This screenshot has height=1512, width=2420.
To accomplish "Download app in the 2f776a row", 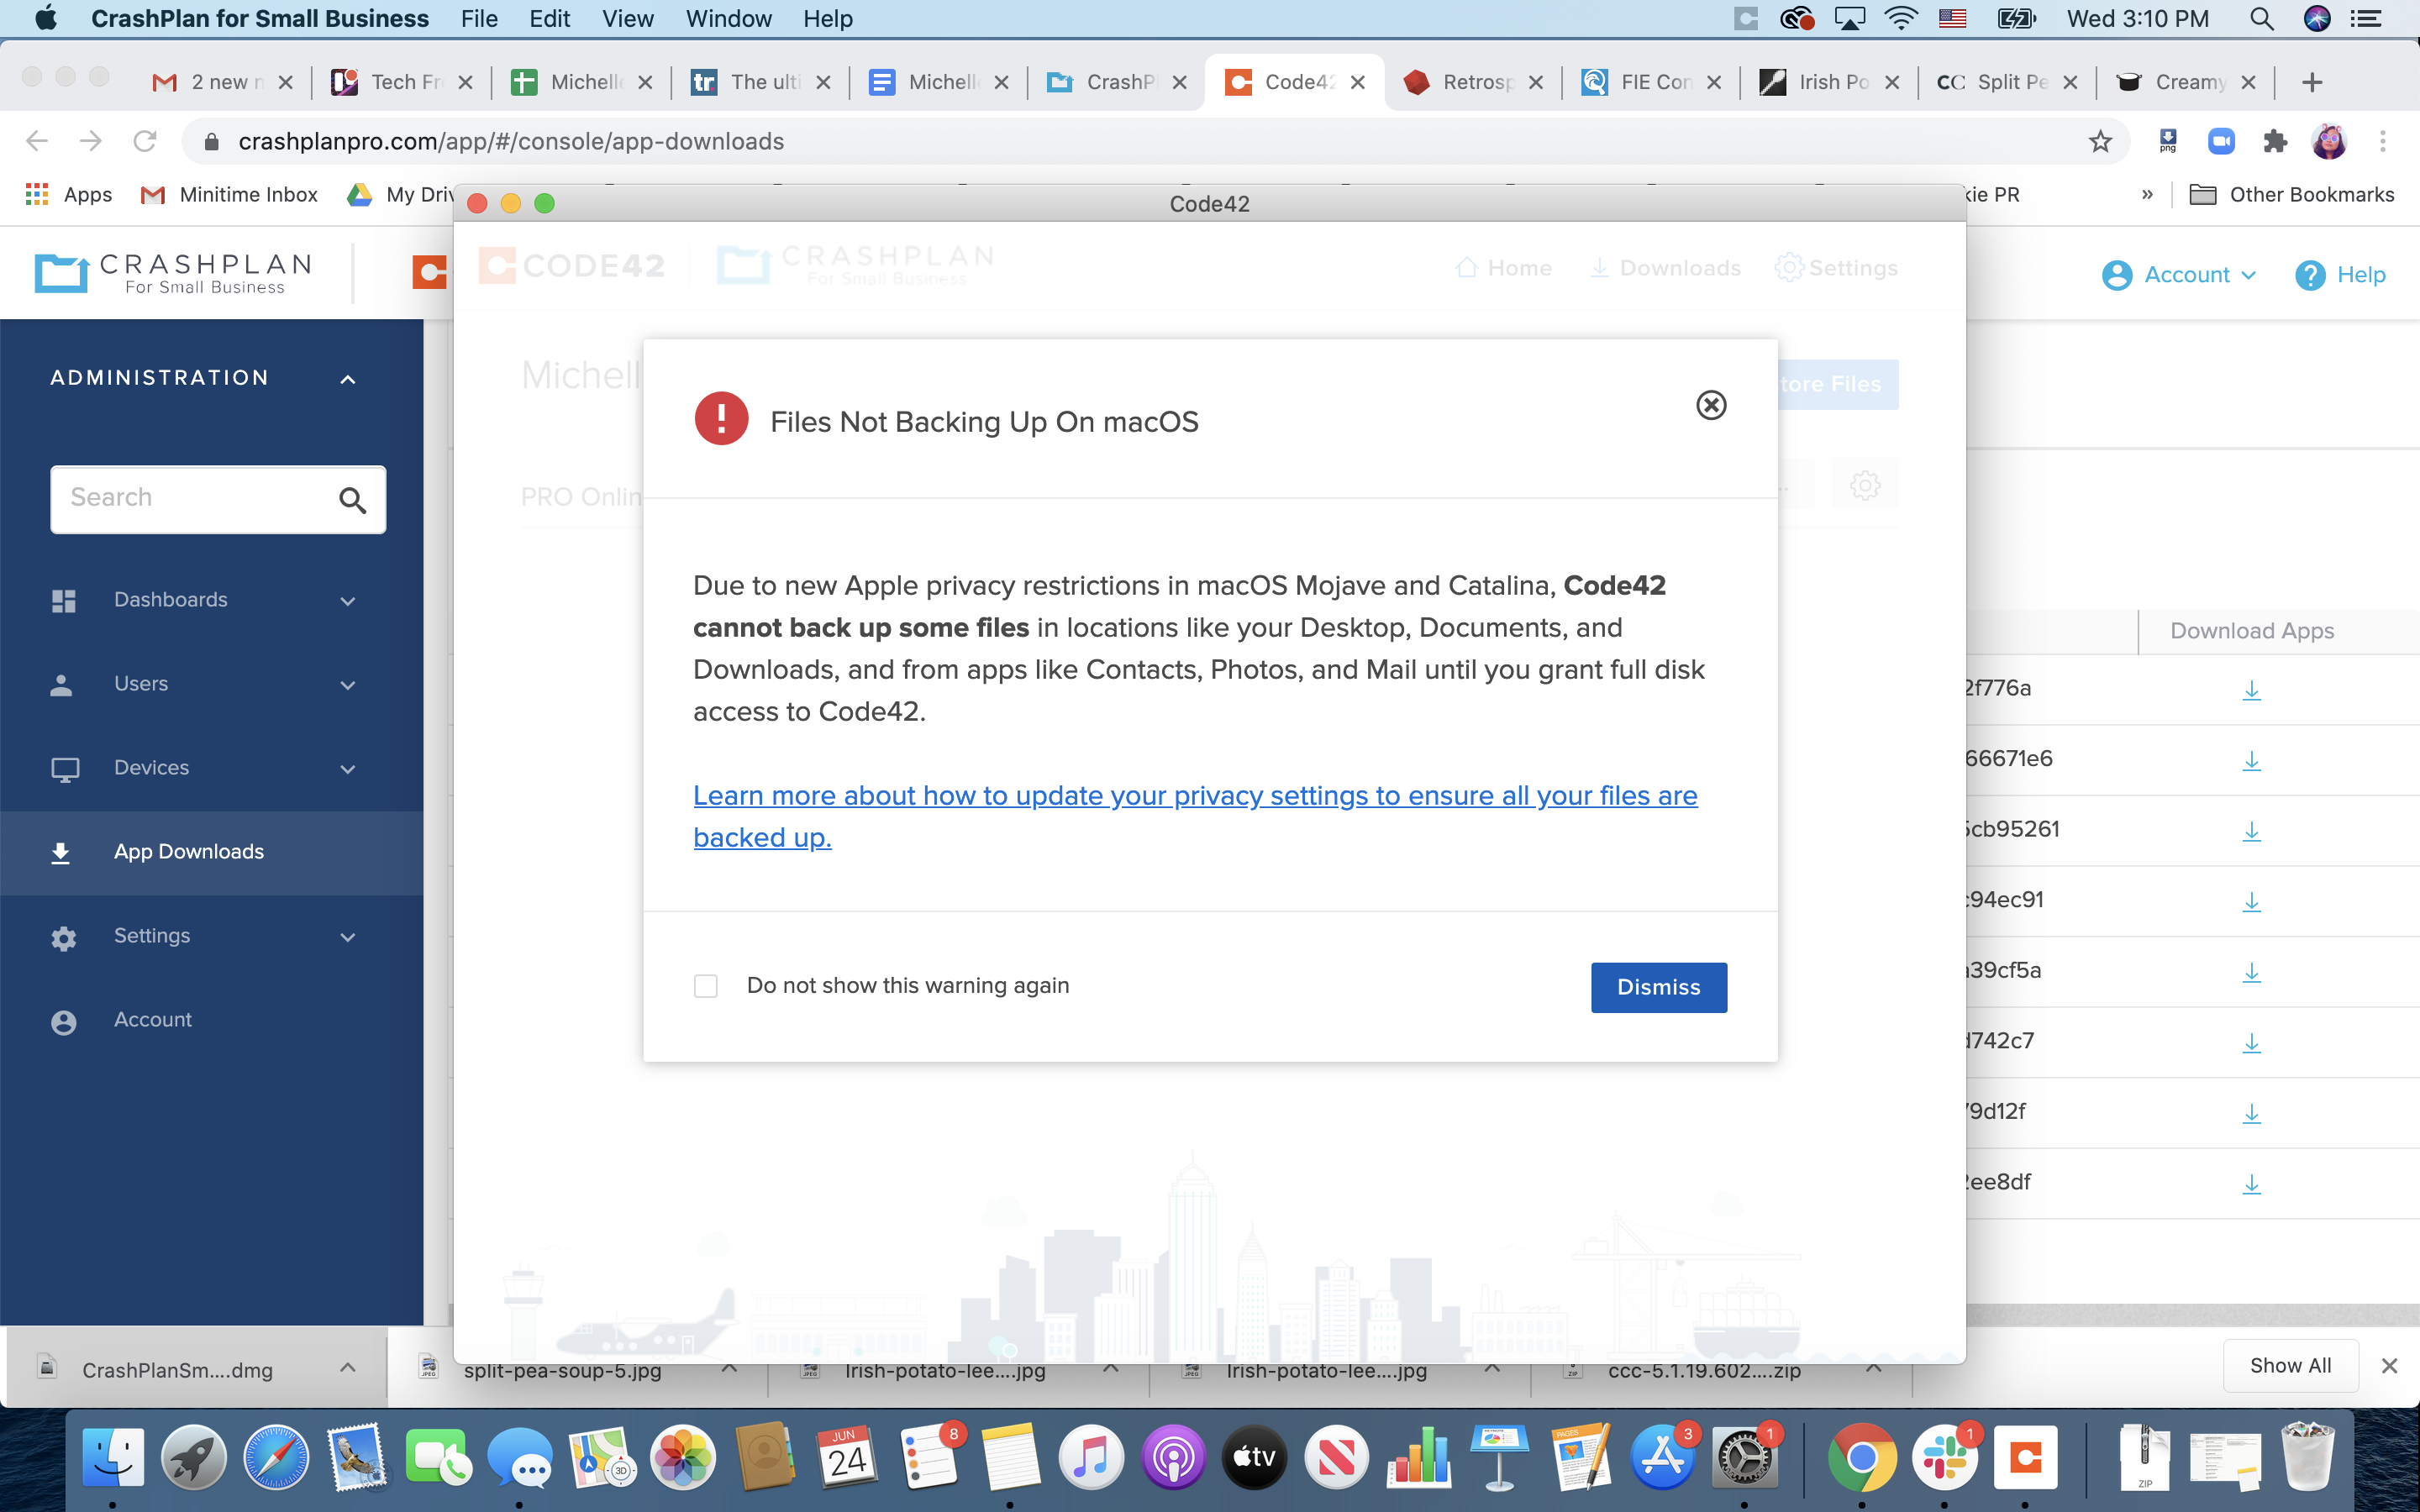I will (x=2251, y=690).
